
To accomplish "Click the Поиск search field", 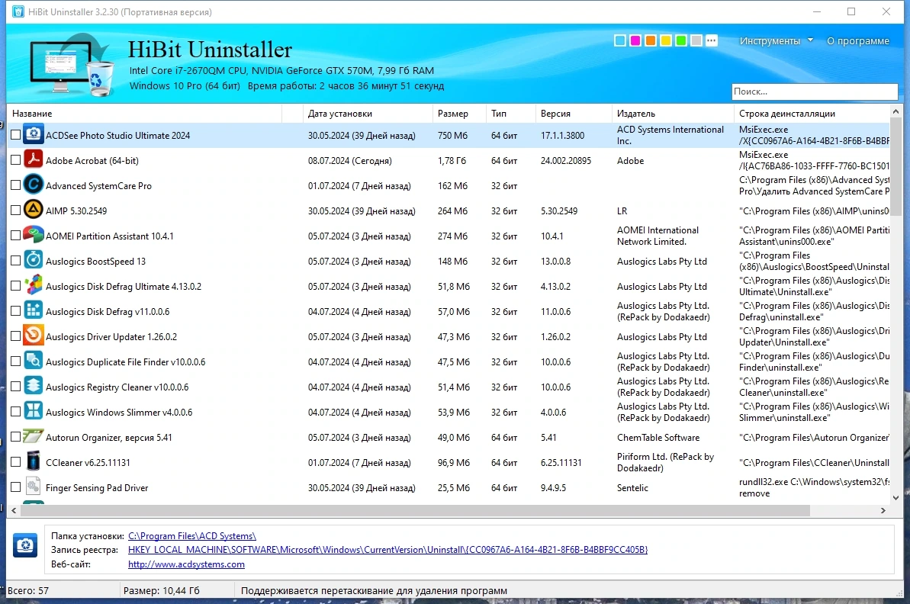I will pos(814,91).
